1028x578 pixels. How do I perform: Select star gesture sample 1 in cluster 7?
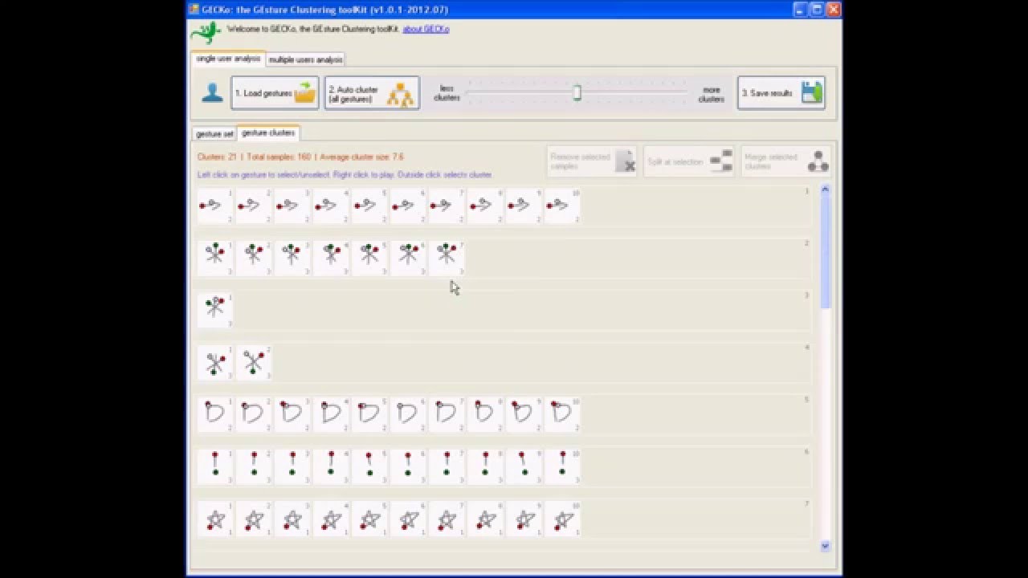214,519
